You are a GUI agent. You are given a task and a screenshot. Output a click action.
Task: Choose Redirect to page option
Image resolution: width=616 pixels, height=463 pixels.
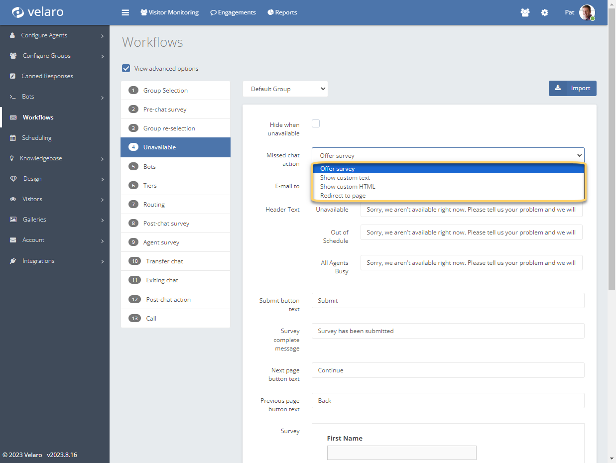343,196
